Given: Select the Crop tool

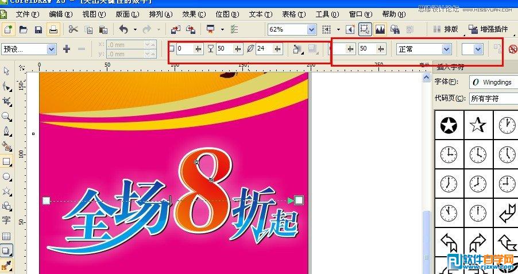Looking at the screenshot, I should pyautogui.click(x=7, y=102).
